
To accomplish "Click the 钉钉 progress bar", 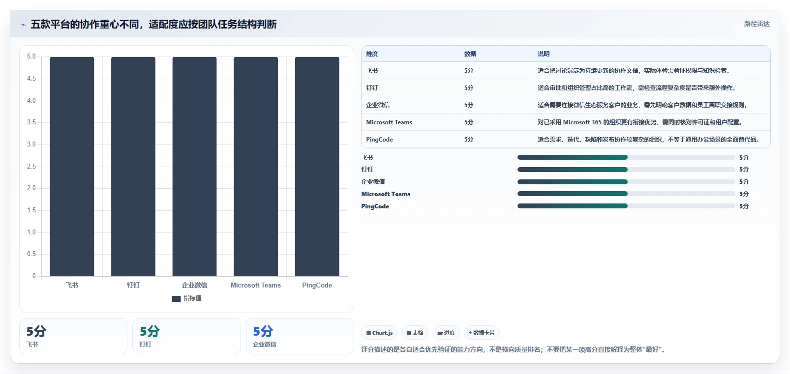I will pyautogui.click(x=626, y=170).
